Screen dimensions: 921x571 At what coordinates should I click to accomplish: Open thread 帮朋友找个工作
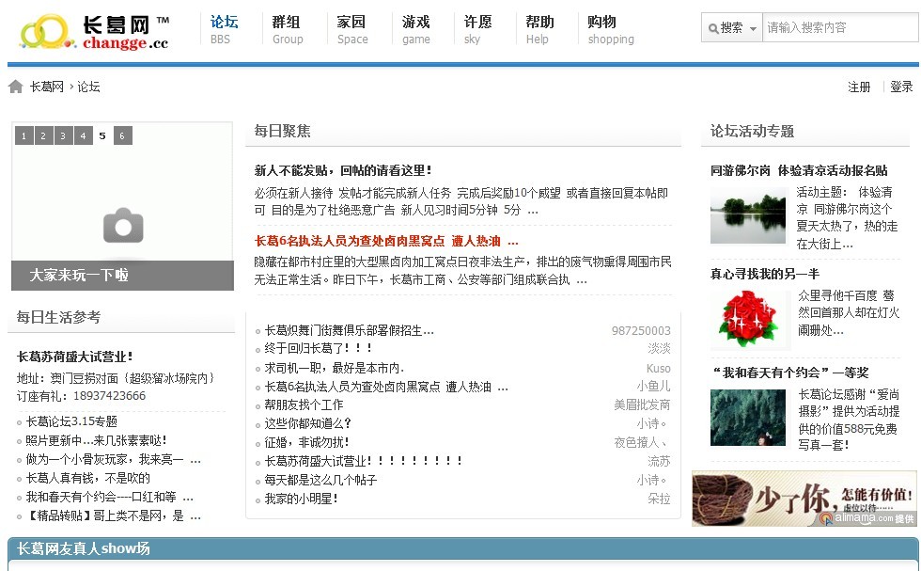point(304,404)
